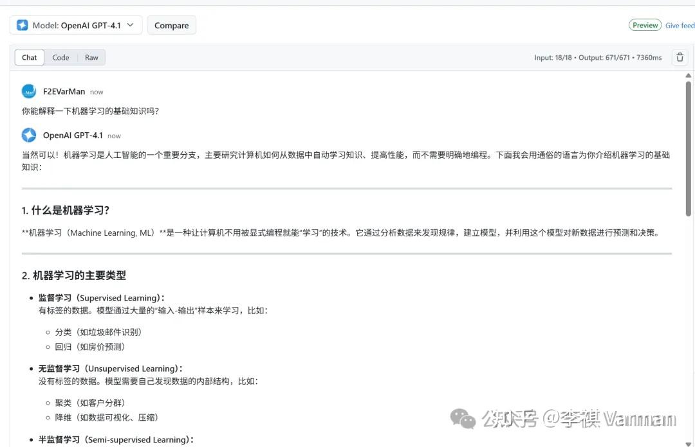The image size is (695, 447).
Task: Click the heading '1. 什么是机器学习?'
Action: (x=64, y=210)
